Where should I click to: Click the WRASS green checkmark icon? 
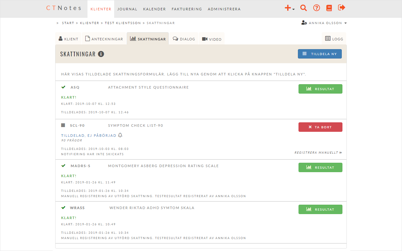(x=63, y=207)
